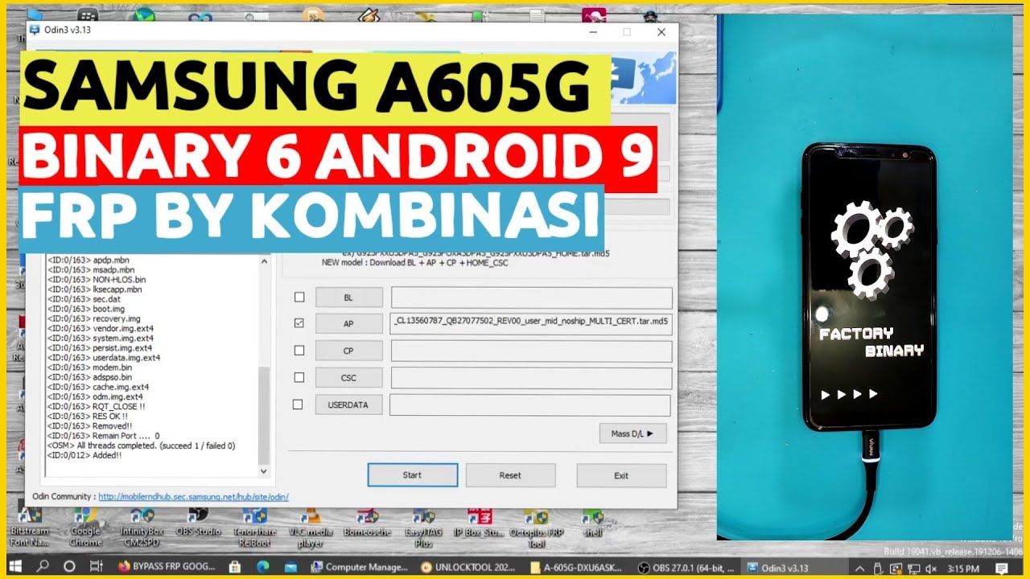This screenshot has height=579, width=1030.
Task: Open Task View on taskbar
Action: 95,567
